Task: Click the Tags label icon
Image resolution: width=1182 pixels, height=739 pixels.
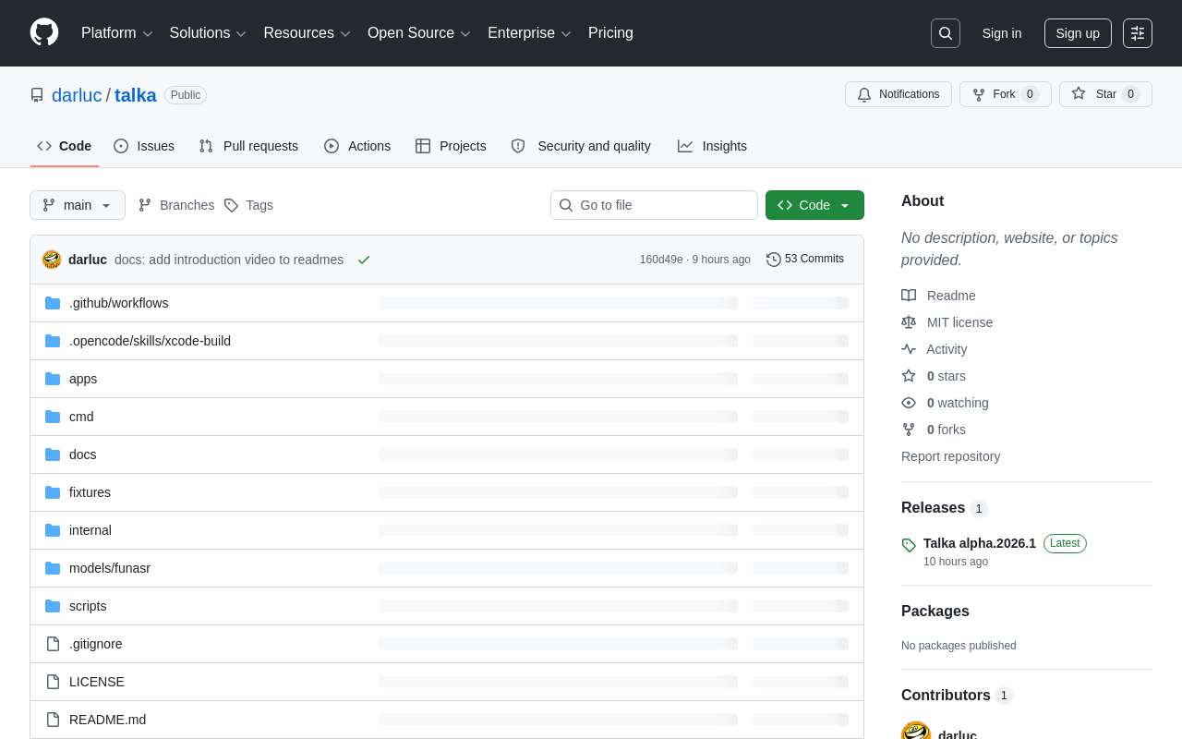Action: 231,205
